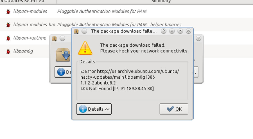Viewport: 253px width, 139px height.
Task: Confirm the error with OK button
Action: click(x=174, y=109)
